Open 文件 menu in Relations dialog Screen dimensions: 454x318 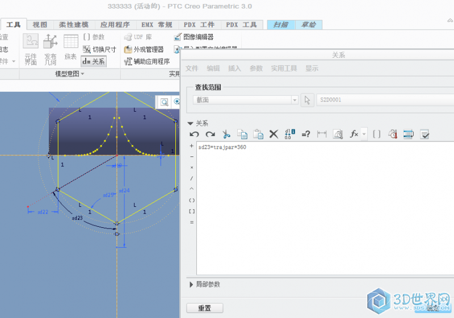[x=192, y=69]
